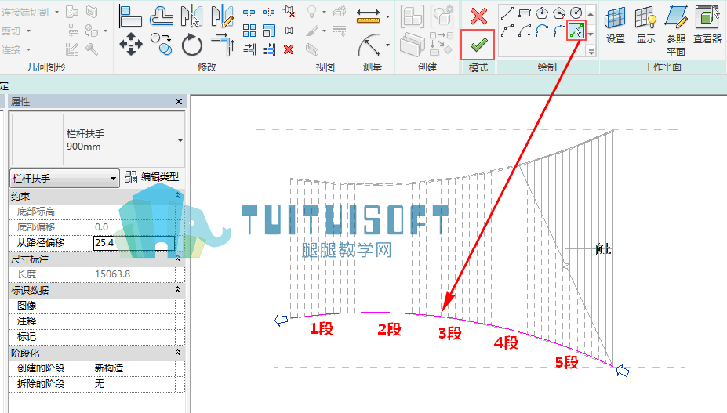
Task: Open 设置 work plane tool
Action: (x=616, y=26)
